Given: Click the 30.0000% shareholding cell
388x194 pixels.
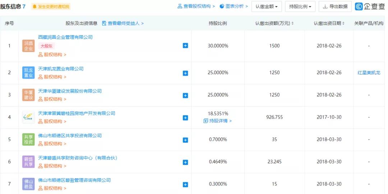Looking at the screenshot, I should 218,46.
